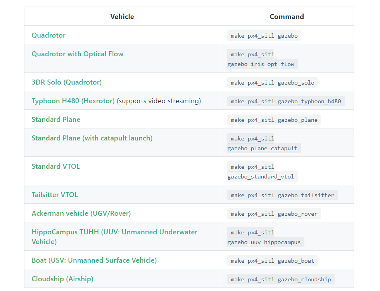The image size is (380, 291).
Task: Open the Quadrotor vehicle link
Action: [48, 35]
